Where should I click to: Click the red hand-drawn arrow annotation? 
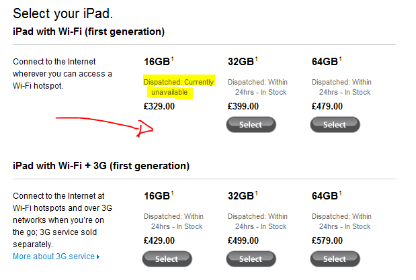(104, 127)
